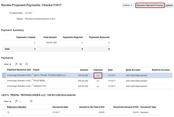The width and height of the screenshot is (174, 117).
Task: Click Total label in Payment Summary
Action: [x=7, y=49]
